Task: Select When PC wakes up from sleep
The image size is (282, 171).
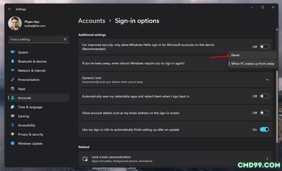Action: (253, 64)
